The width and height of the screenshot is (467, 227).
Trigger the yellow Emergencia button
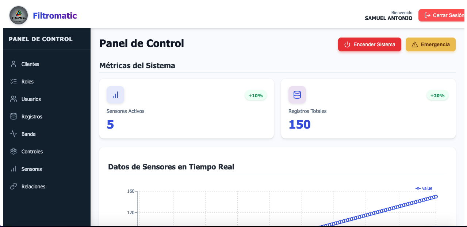[x=430, y=44]
